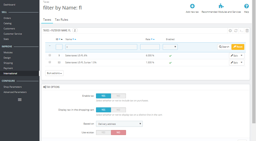
Task: Click the export to SQL manager database icon
Action: click(x=247, y=31)
